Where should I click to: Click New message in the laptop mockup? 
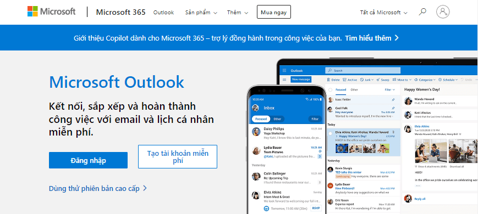(300, 80)
